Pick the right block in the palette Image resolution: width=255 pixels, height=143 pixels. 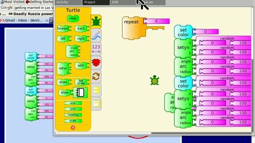pos(82,39)
